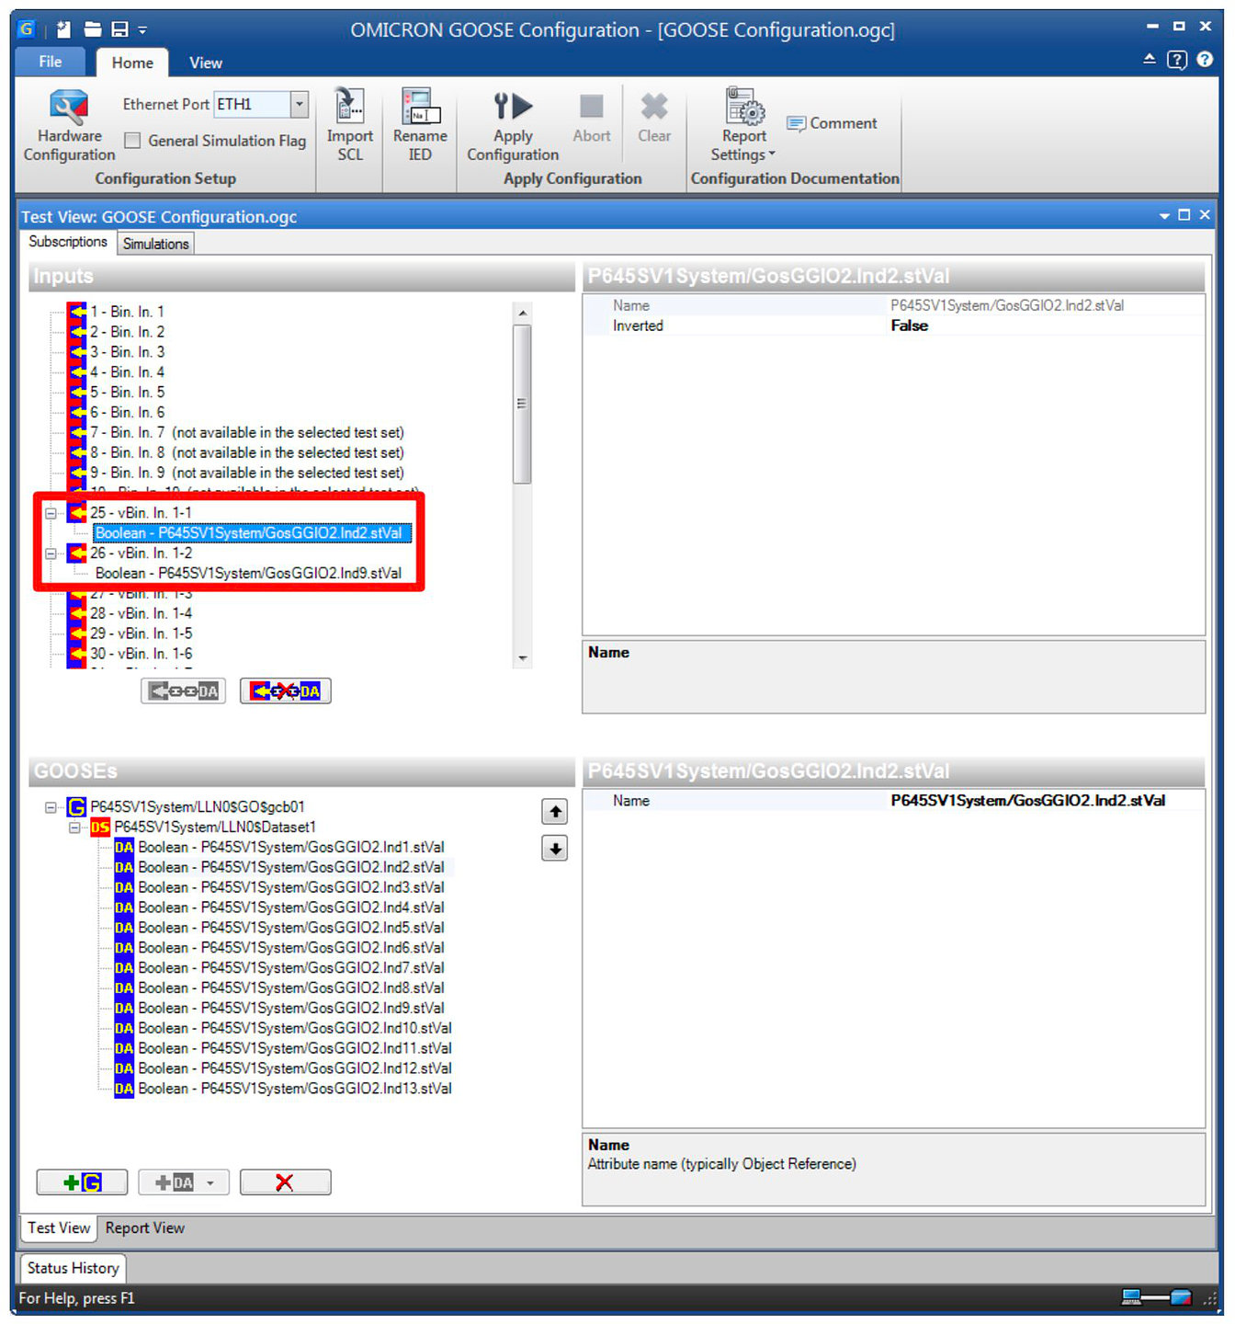Collapse the Dataset1 tree node
This screenshot has height=1324, width=1235.
coord(75,827)
